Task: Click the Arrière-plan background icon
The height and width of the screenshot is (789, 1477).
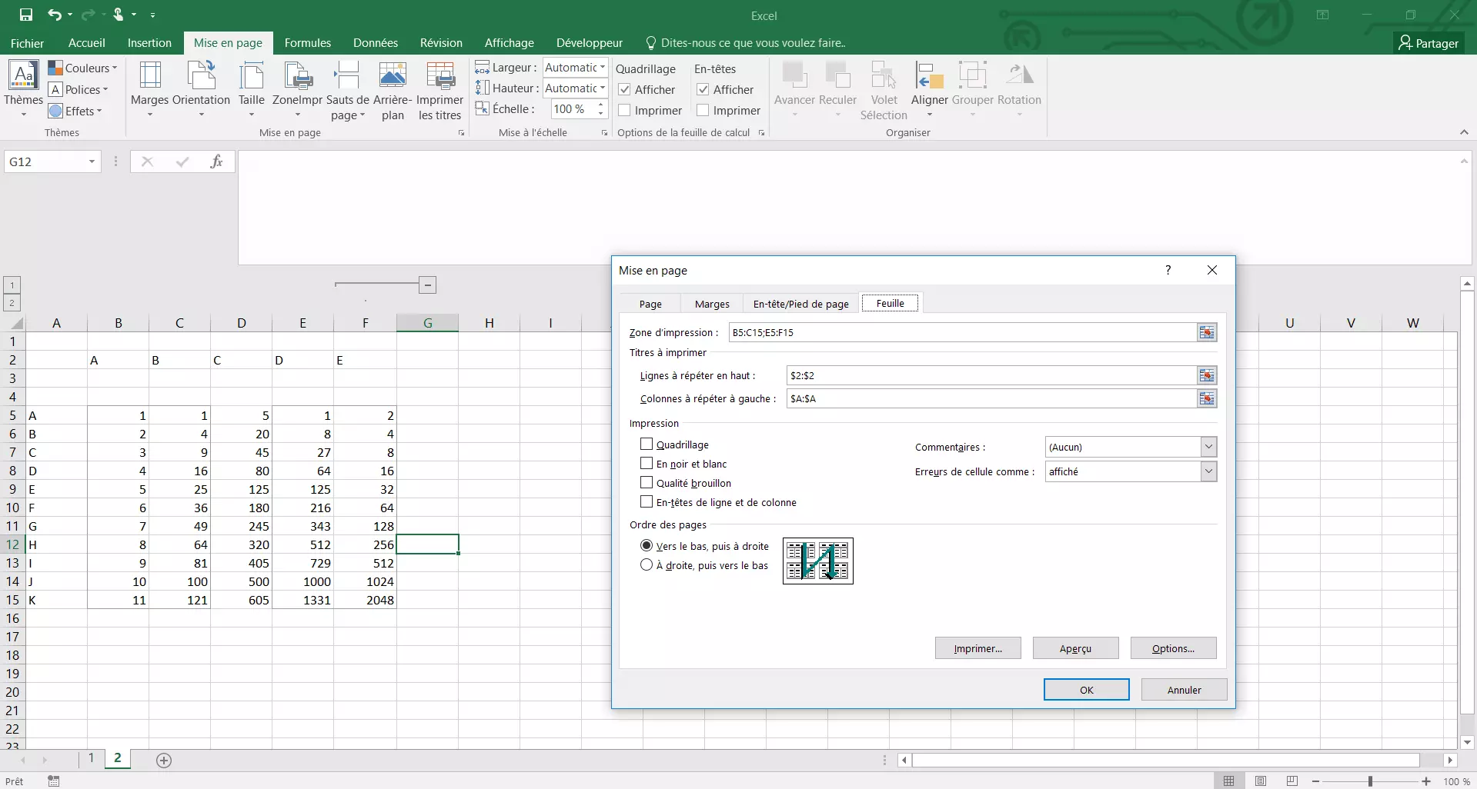Action: tap(393, 76)
